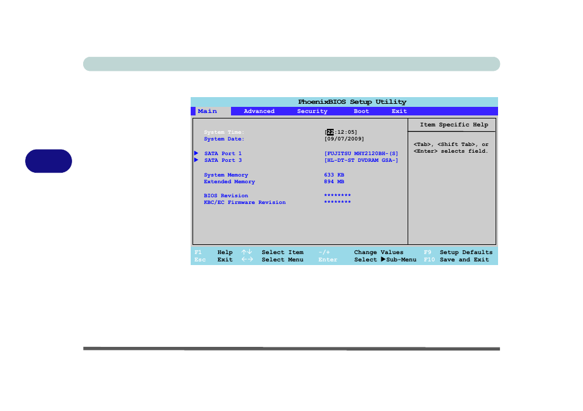Click the -/+ Change Values key
583x411 pixels.
click(x=324, y=252)
